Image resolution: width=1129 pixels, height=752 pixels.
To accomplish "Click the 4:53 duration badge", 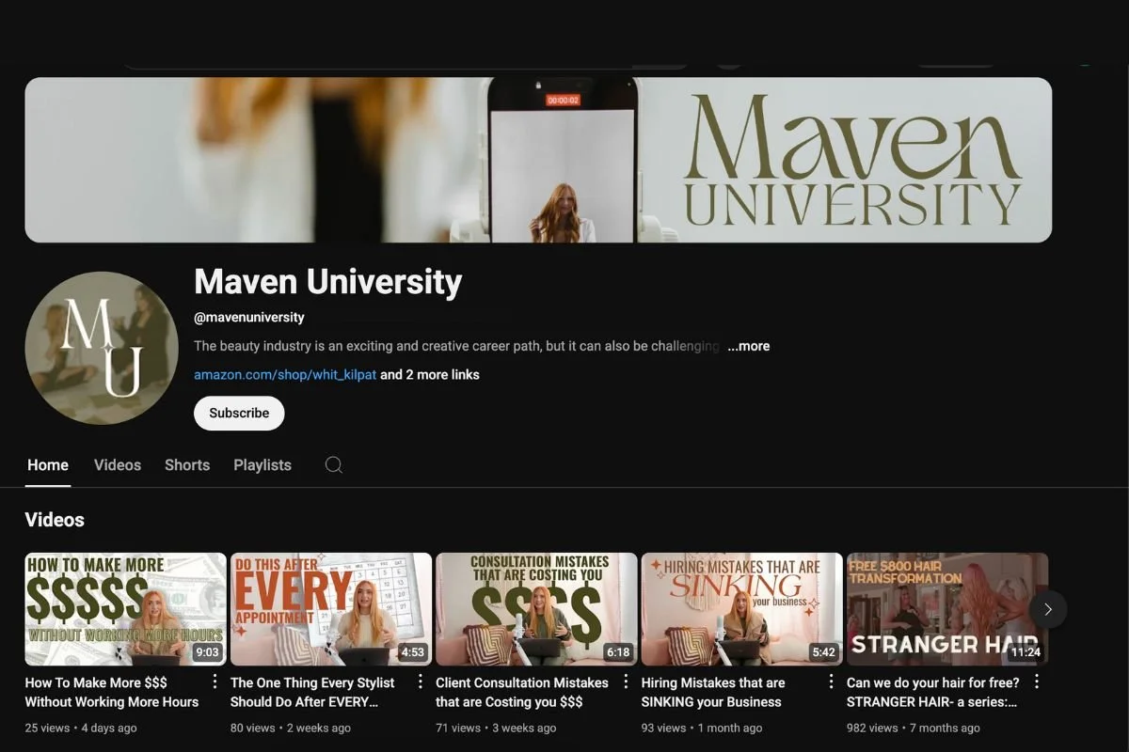I will (x=412, y=652).
